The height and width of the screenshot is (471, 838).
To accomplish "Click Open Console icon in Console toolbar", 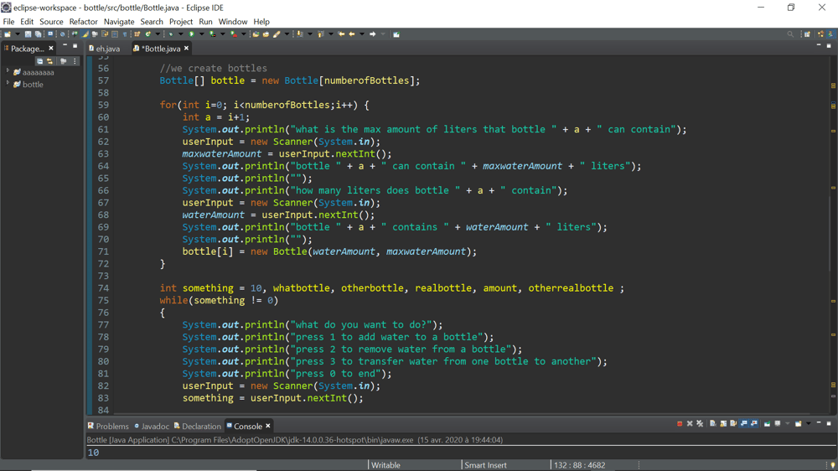I will [798, 424].
